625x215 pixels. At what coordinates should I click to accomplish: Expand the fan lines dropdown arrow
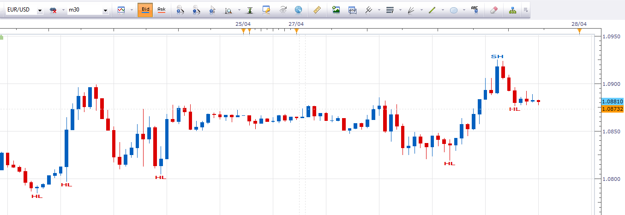421,10
